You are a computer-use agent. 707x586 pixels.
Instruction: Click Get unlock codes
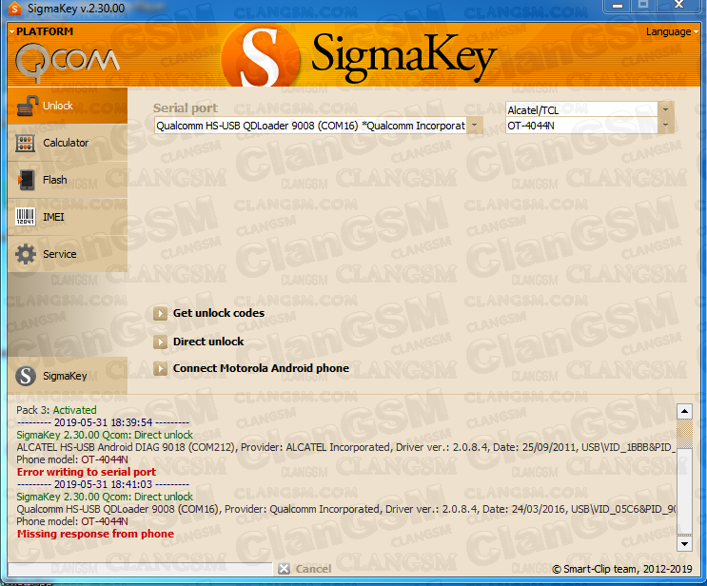pos(219,313)
